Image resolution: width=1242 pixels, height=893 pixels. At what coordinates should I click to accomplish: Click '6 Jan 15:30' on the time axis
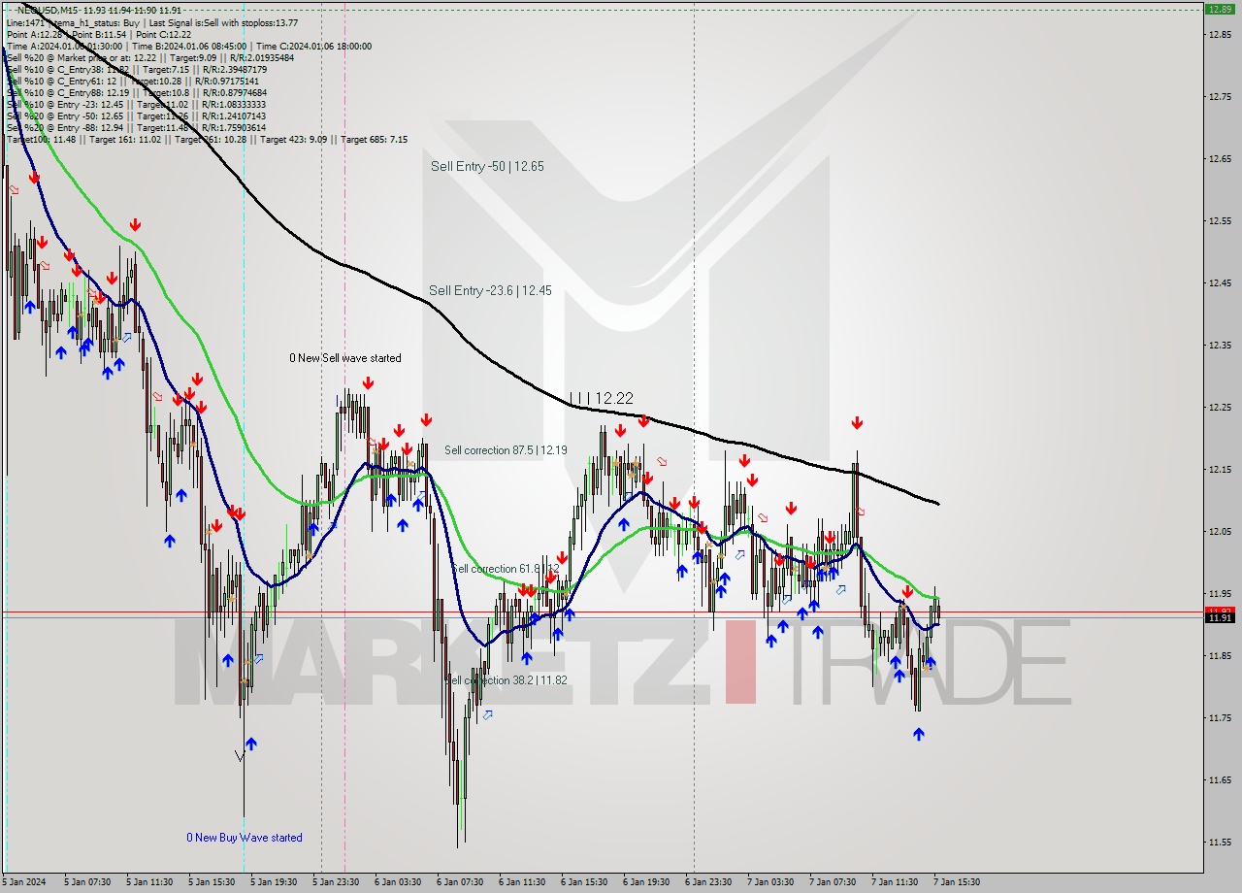584,882
